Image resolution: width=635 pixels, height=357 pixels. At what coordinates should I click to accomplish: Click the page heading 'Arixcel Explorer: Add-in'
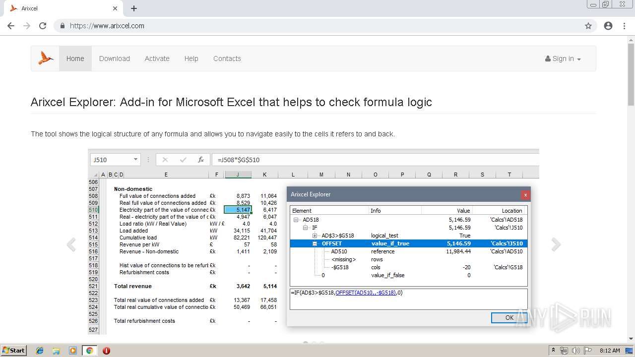pyautogui.click(x=231, y=102)
